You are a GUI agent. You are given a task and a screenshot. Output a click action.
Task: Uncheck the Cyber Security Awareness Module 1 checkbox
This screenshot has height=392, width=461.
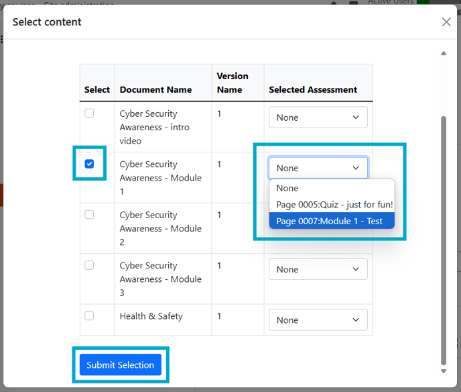coord(89,164)
